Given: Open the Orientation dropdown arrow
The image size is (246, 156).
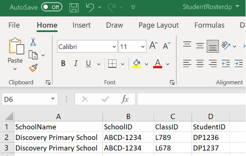Looking at the screenshot, I should 234,46.
